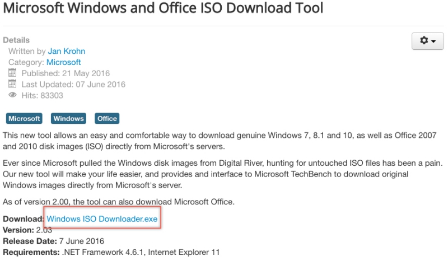Select the Office tag badge
Viewport: 448px width, 265px height.
pos(107,118)
